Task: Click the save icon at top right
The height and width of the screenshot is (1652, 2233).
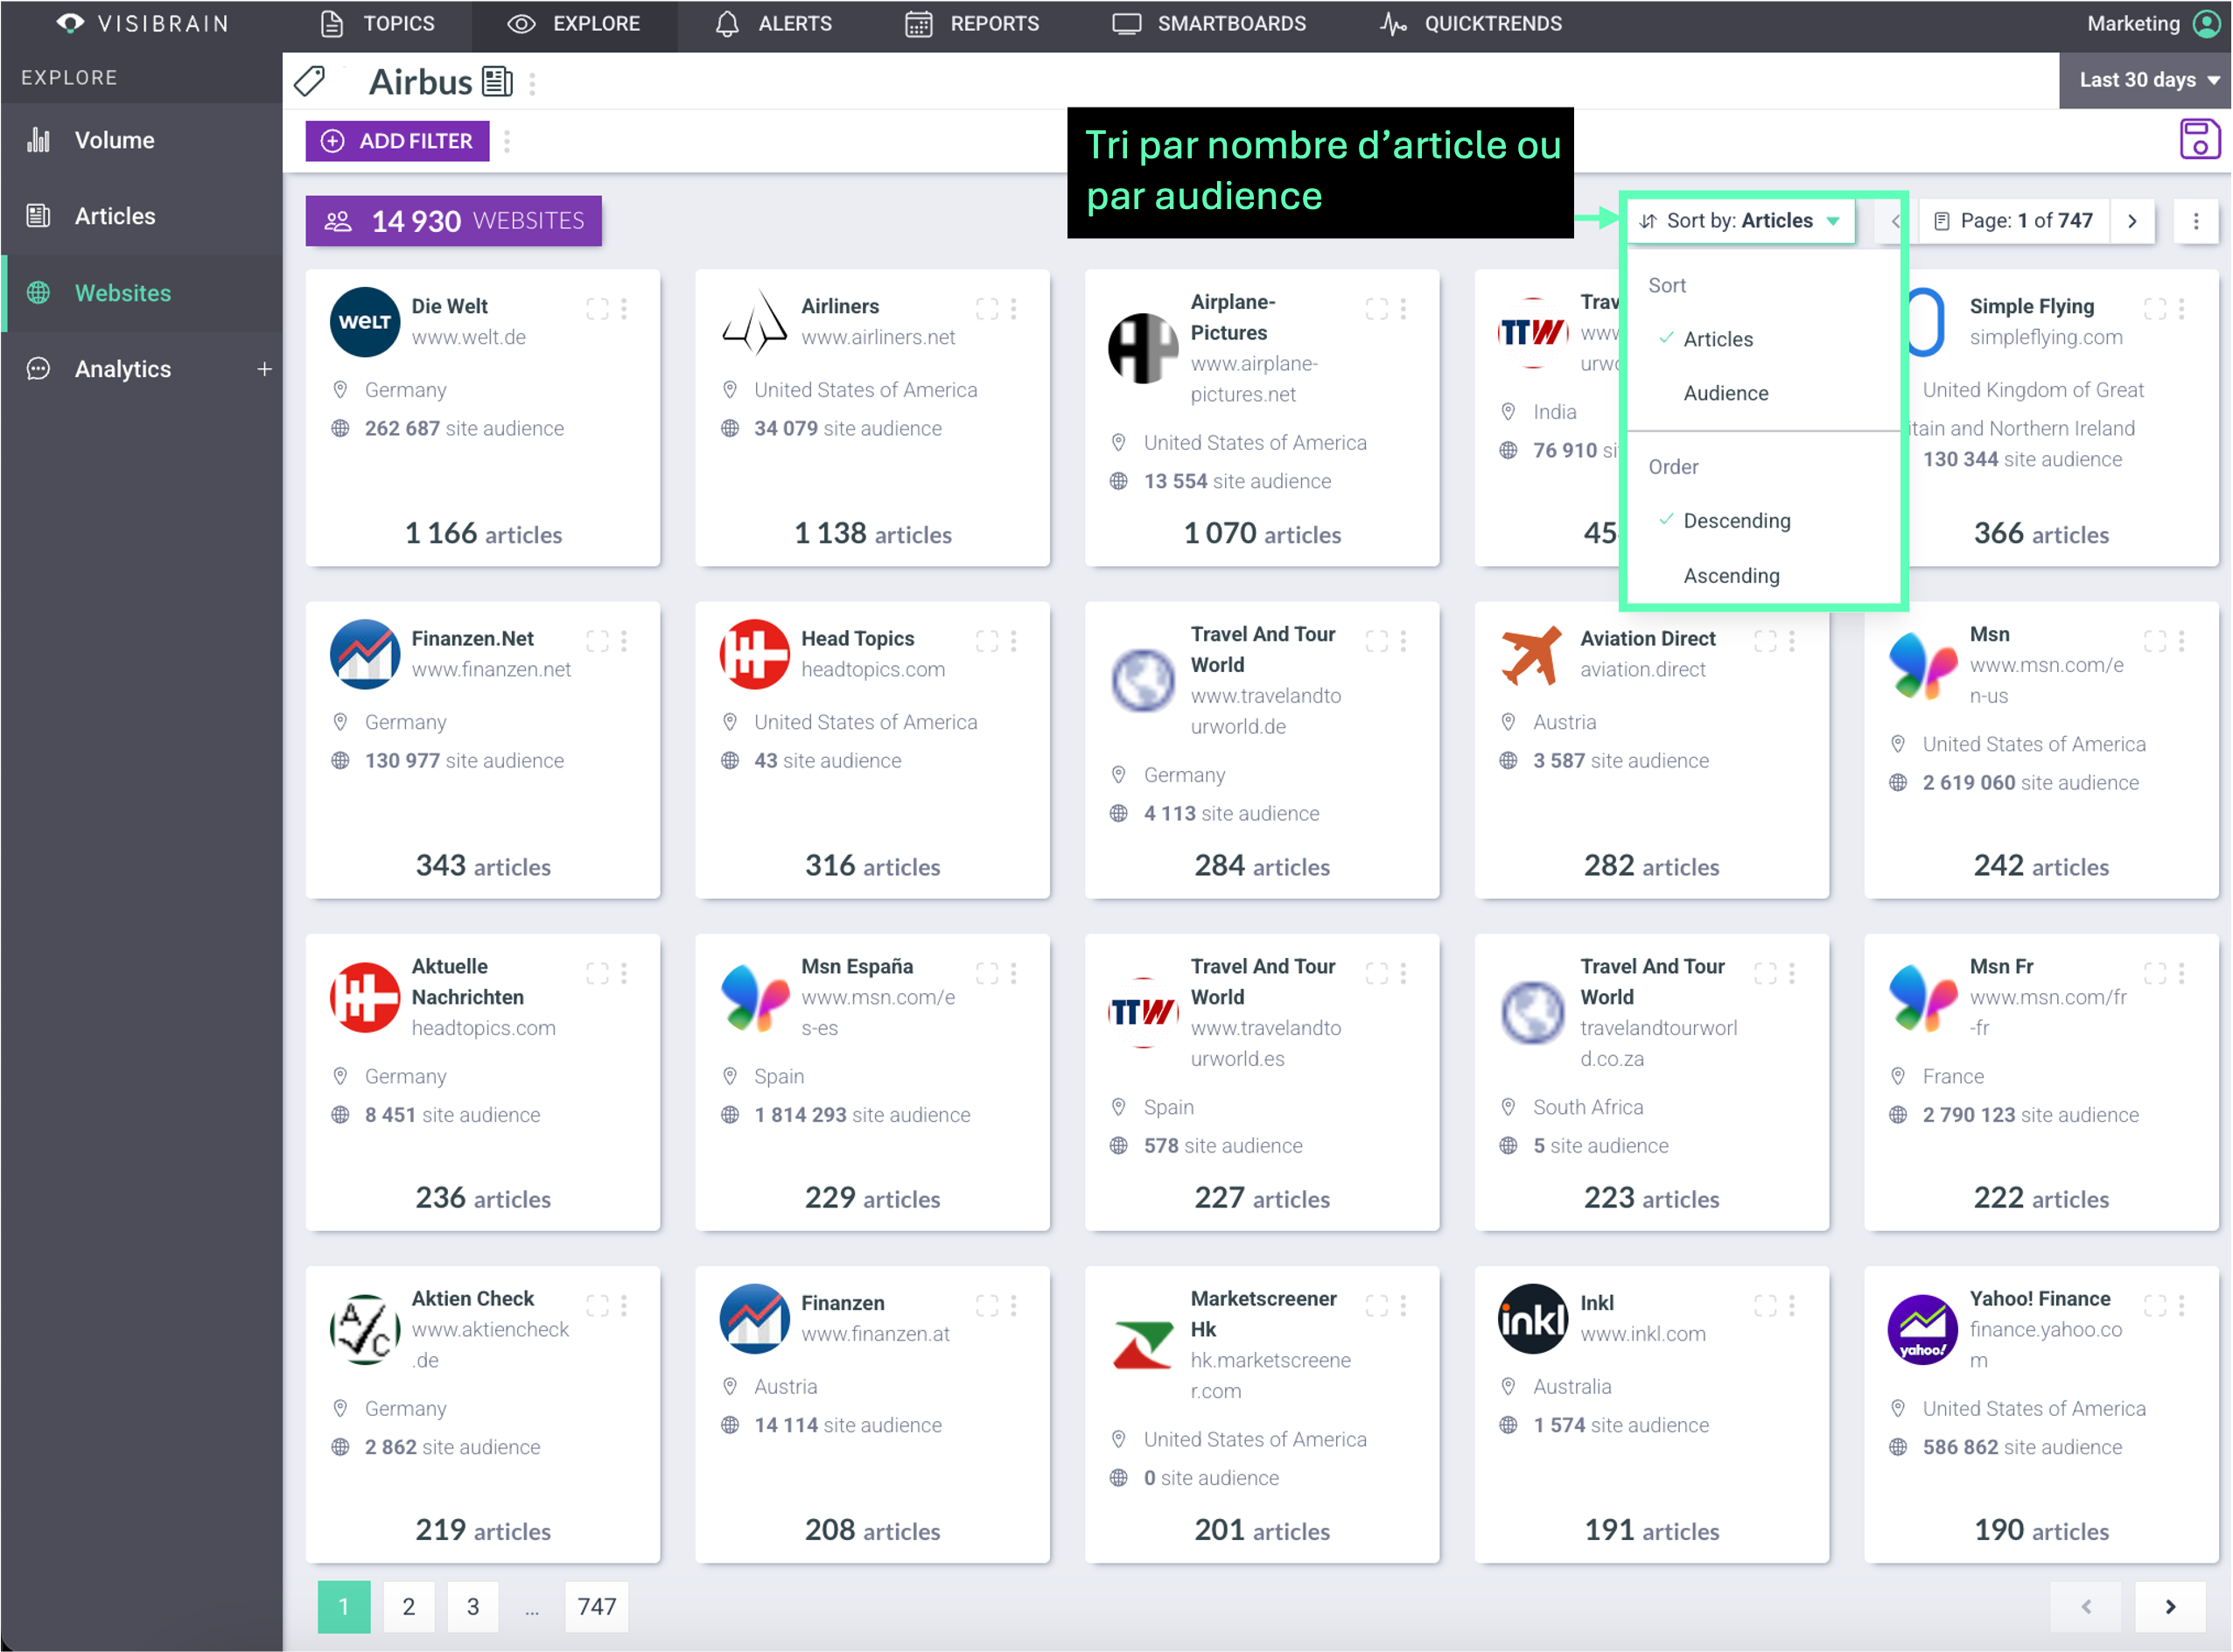Action: point(2199,139)
